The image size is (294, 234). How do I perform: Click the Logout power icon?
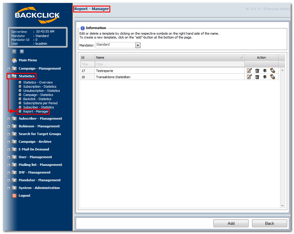point(15,196)
